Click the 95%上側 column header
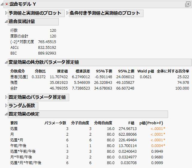Viewport: 192px width, 168px height. [x=126, y=71]
